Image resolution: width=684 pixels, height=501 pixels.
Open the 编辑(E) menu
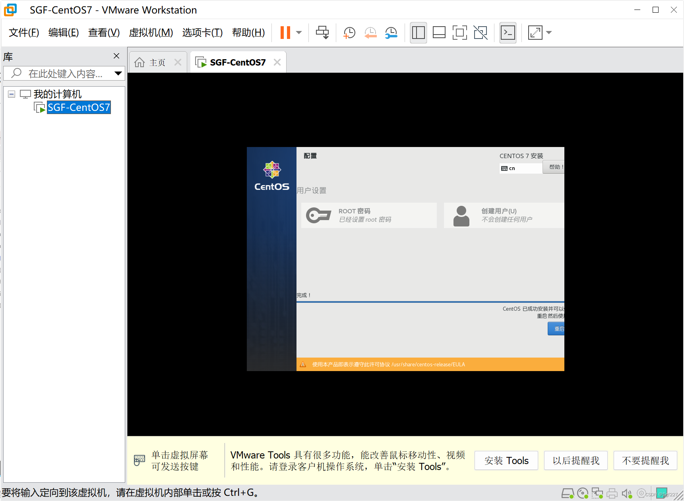[x=64, y=33]
